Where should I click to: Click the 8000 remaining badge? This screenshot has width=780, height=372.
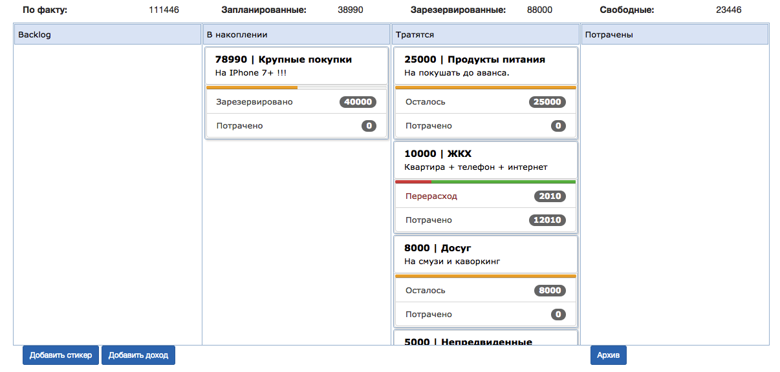(x=550, y=291)
